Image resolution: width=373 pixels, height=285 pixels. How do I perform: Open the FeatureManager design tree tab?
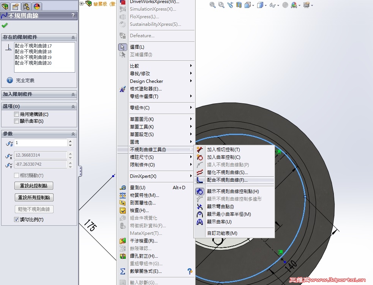click(5, 6)
